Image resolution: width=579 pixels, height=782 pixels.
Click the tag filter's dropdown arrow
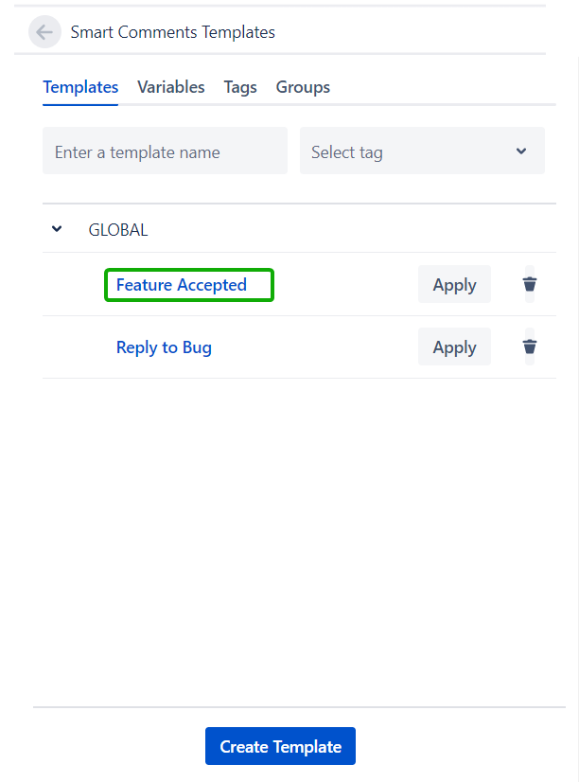[521, 151]
